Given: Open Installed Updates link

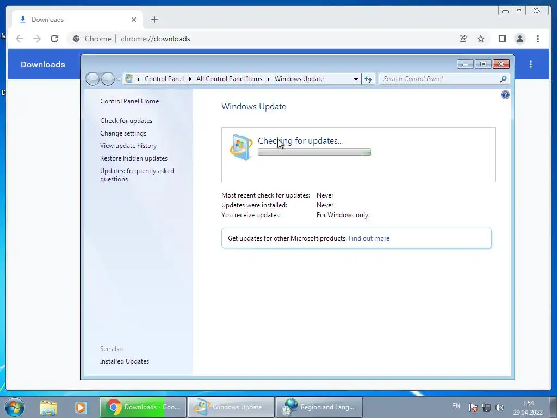Looking at the screenshot, I should [x=125, y=361].
